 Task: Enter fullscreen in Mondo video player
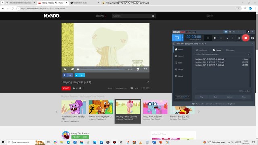[x=146, y=69]
